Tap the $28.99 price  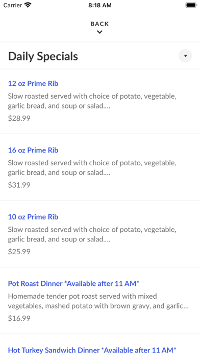[19, 118]
